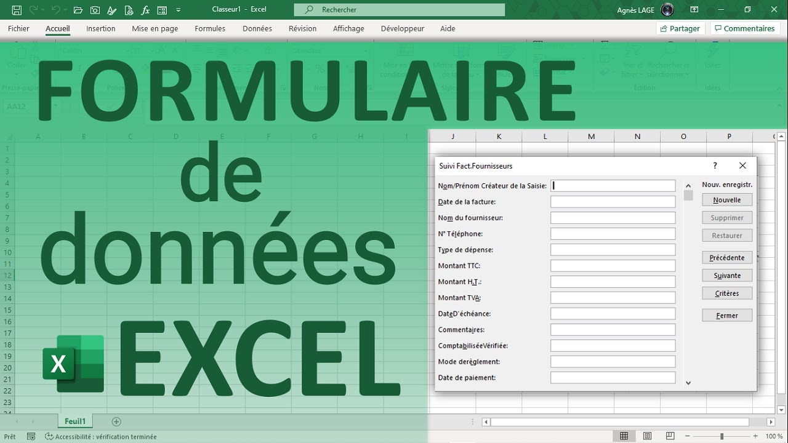Viewport: 788px width, 443px height.
Task: Close the Suivi Fact.Fournisseurs dialog
Action: pyautogui.click(x=742, y=166)
